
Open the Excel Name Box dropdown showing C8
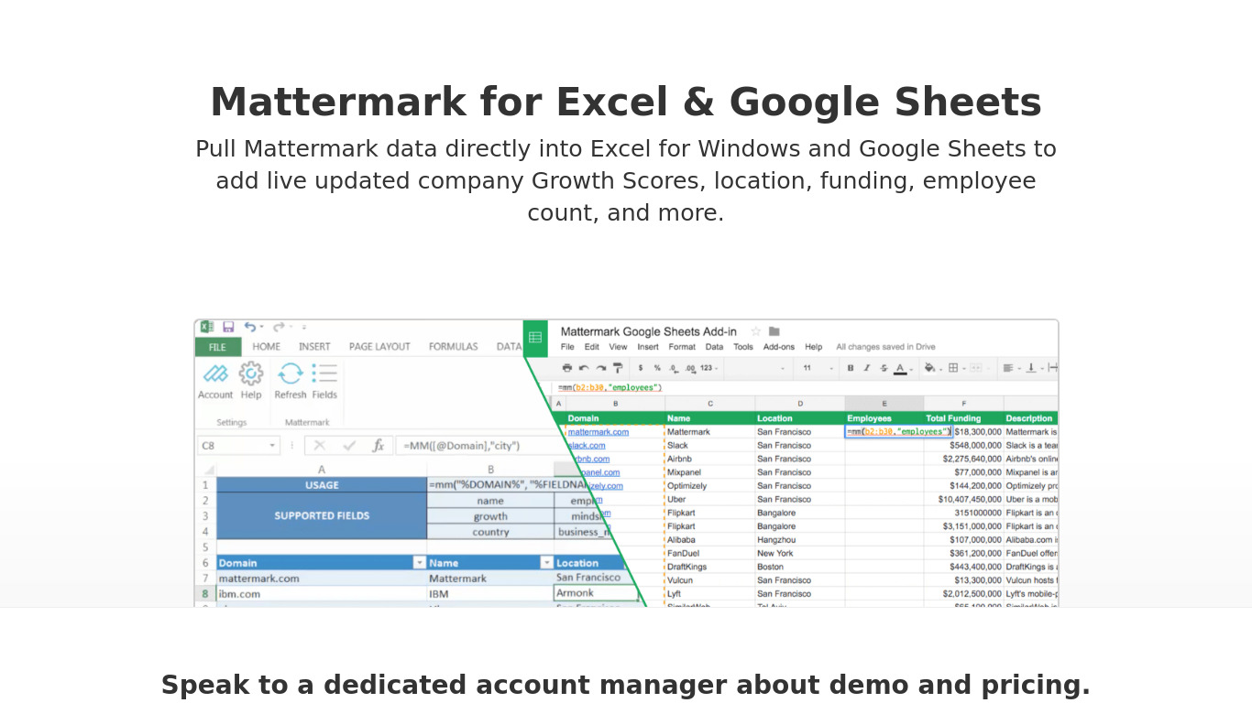pyautogui.click(x=272, y=446)
